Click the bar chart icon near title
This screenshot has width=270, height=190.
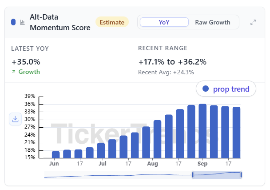[22, 22]
